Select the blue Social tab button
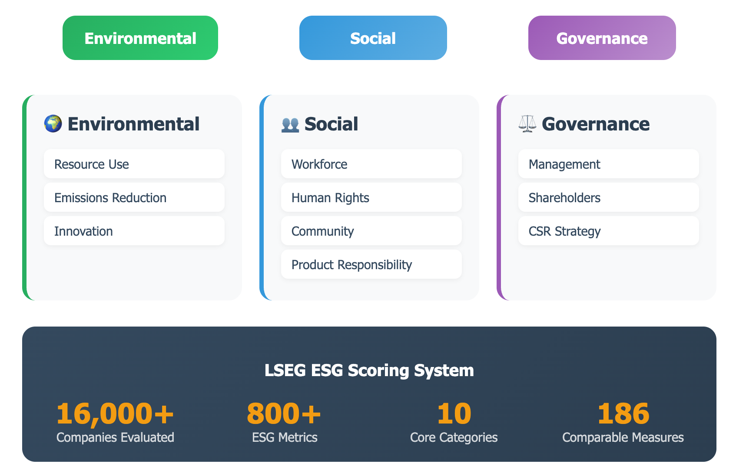This screenshot has height=467, width=736. click(x=373, y=38)
